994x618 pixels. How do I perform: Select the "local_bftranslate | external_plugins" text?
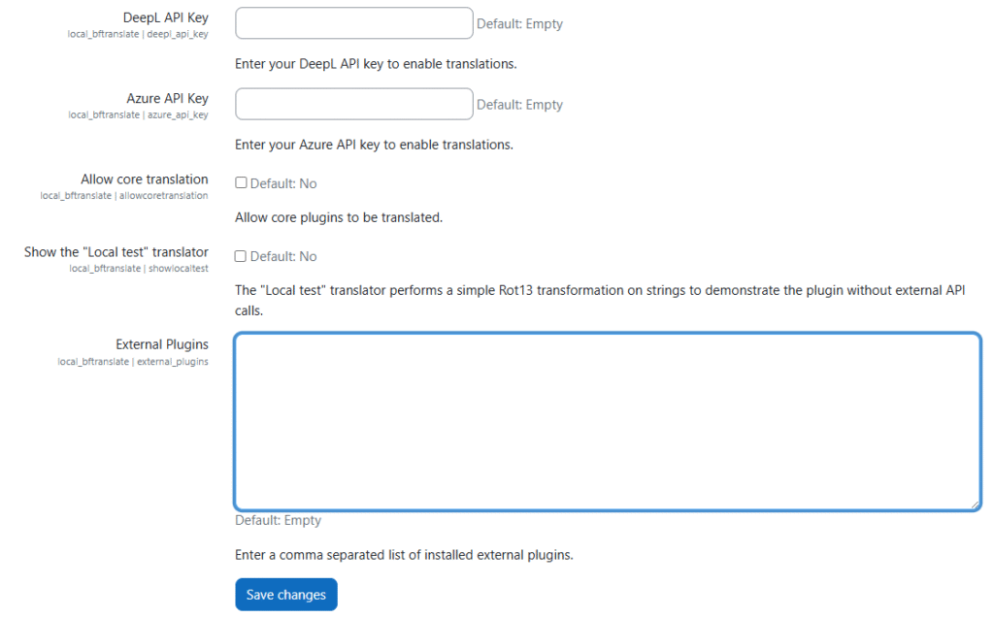pyautogui.click(x=133, y=361)
